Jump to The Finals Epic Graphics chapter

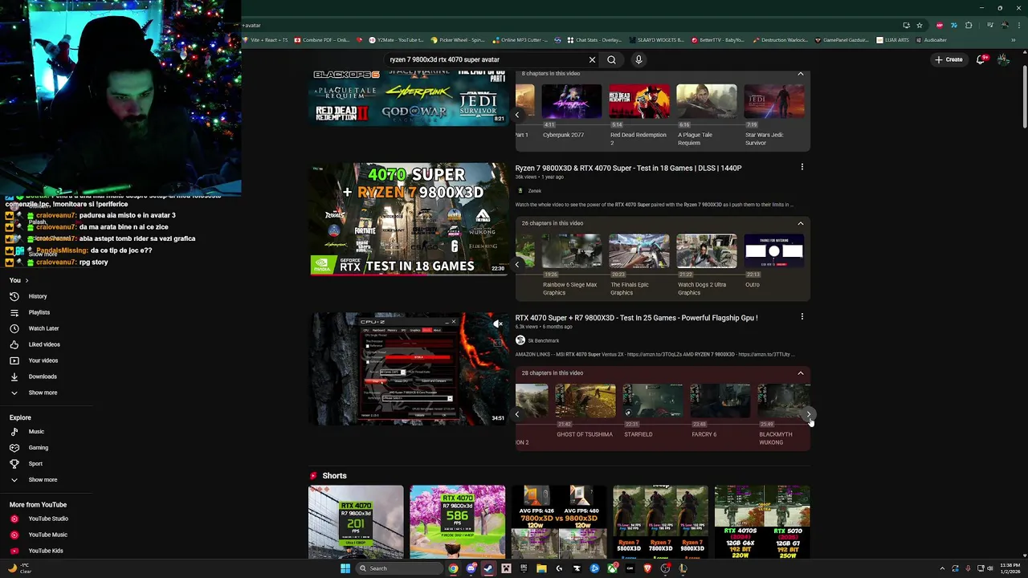click(638, 265)
